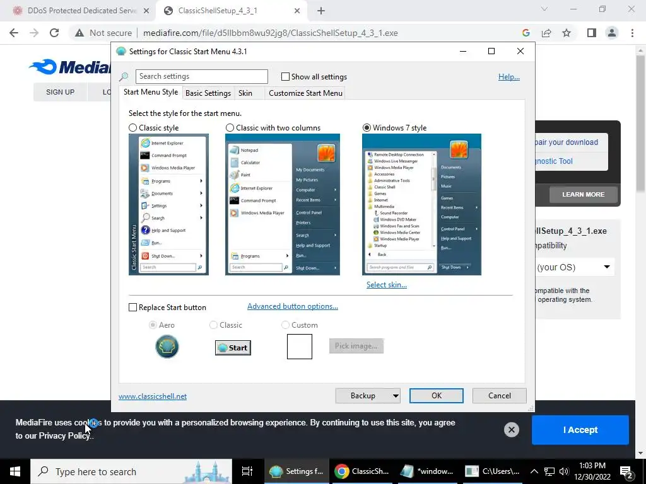Click the taskbar network icon
Screen dimensions: 646x484
tap(549, 471)
